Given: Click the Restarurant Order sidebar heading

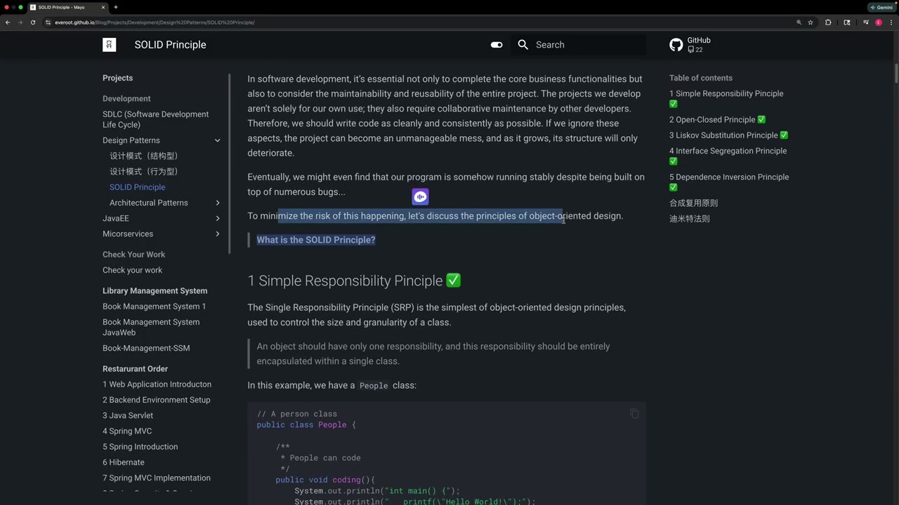Looking at the screenshot, I should 136,369.
